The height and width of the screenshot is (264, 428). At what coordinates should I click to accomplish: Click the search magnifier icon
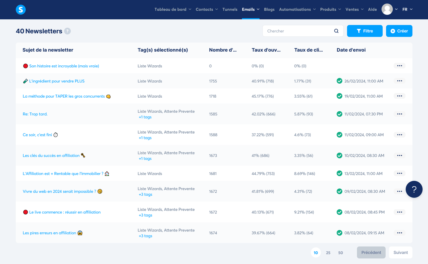pos(336,31)
